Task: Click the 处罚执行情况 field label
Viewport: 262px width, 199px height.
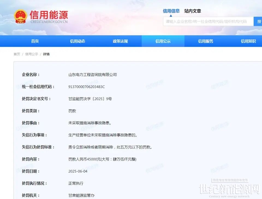Action: pyautogui.click(x=34, y=183)
